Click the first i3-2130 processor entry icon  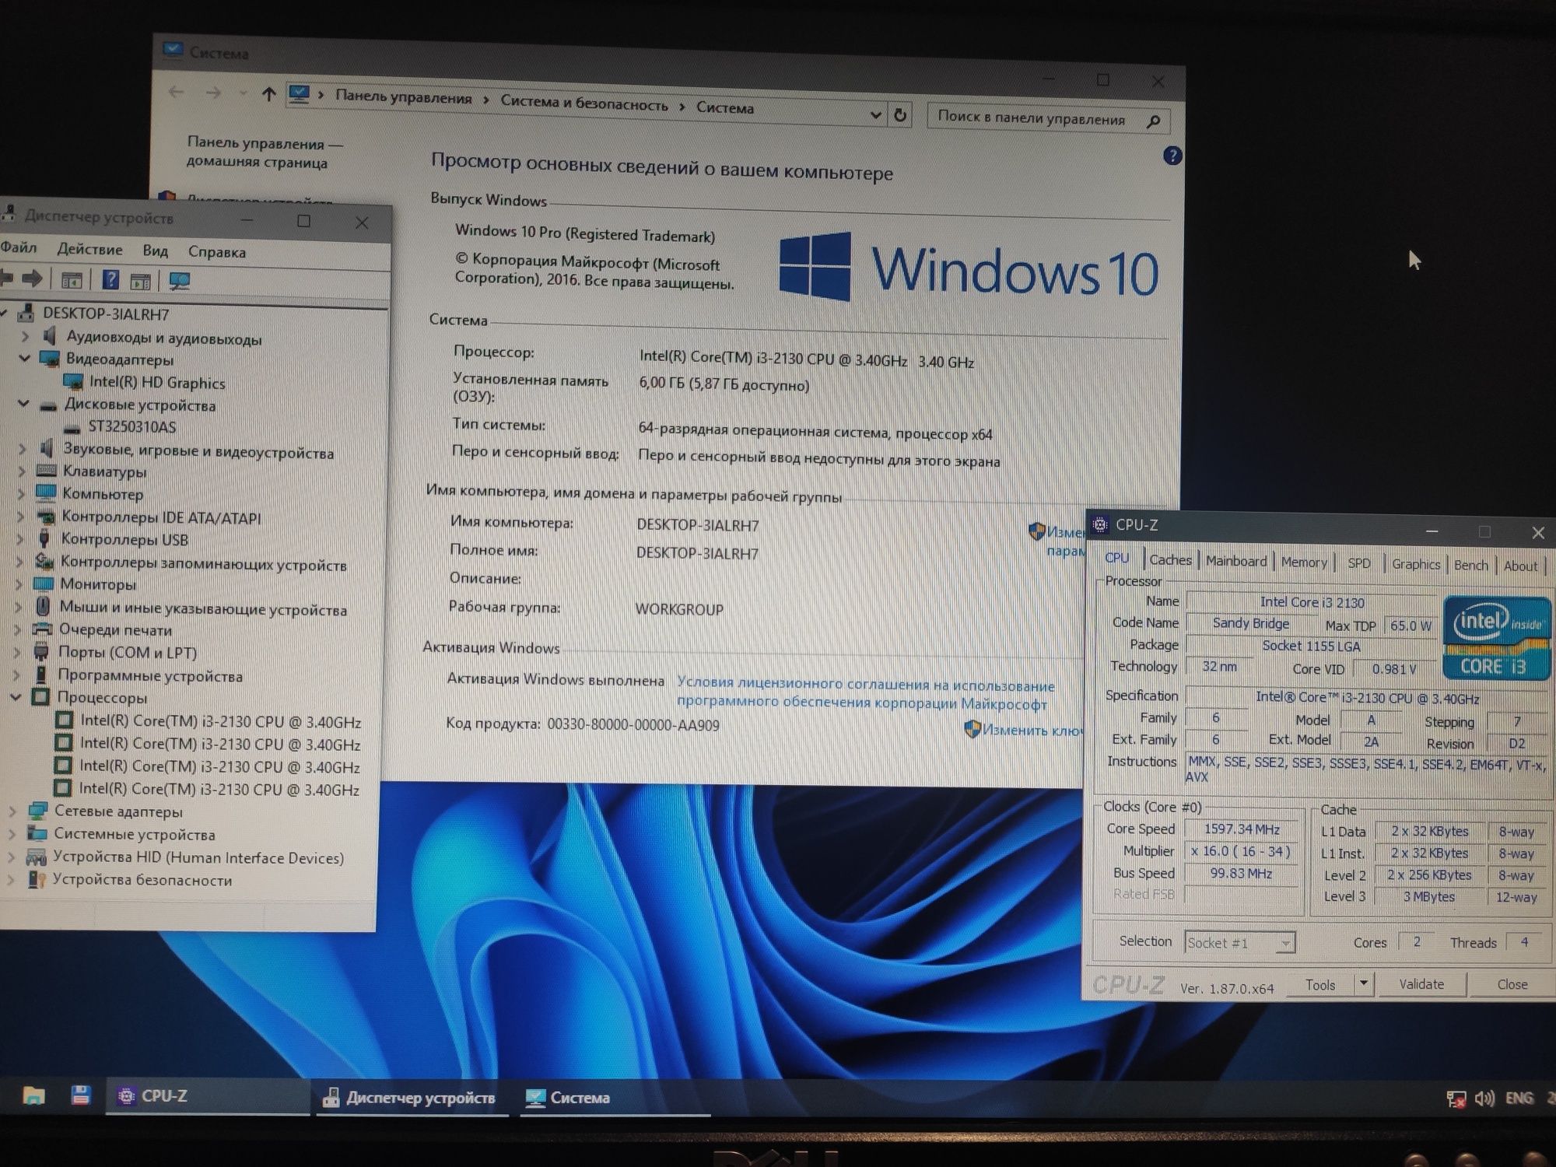coord(65,720)
